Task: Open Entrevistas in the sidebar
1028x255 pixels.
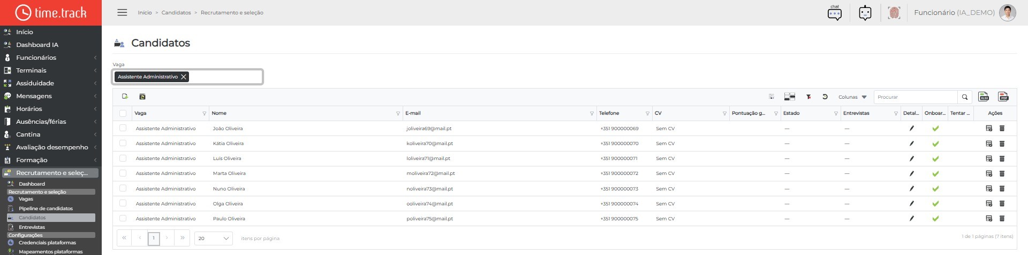Action: coord(32,227)
